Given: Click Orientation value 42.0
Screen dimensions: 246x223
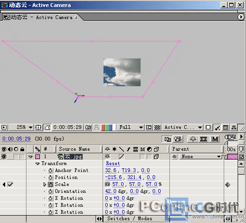Looking at the screenshot, I should coord(110,191).
